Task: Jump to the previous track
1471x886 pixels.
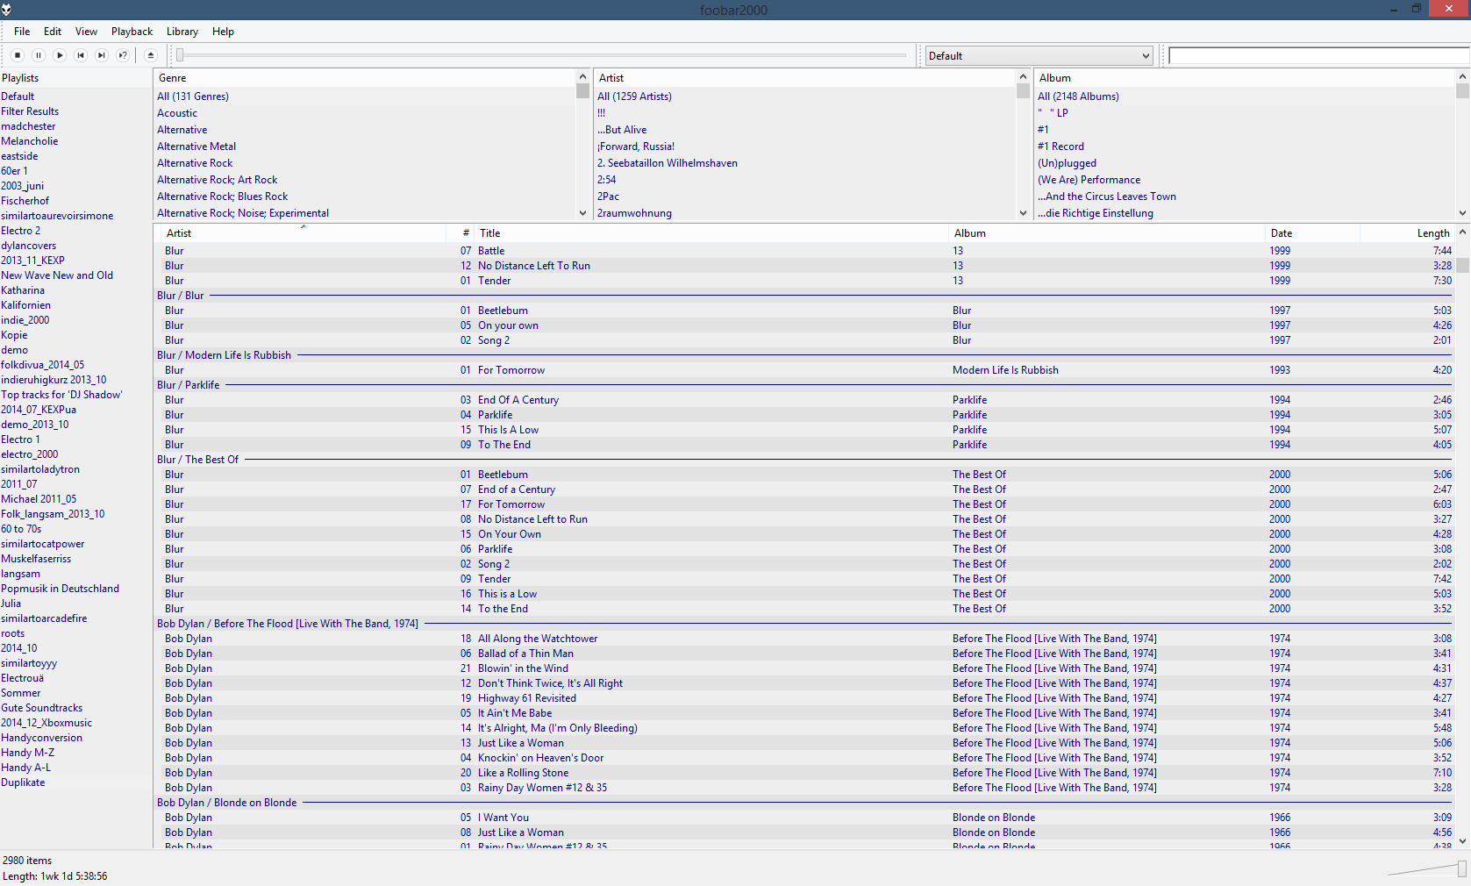Action: (x=81, y=55)
